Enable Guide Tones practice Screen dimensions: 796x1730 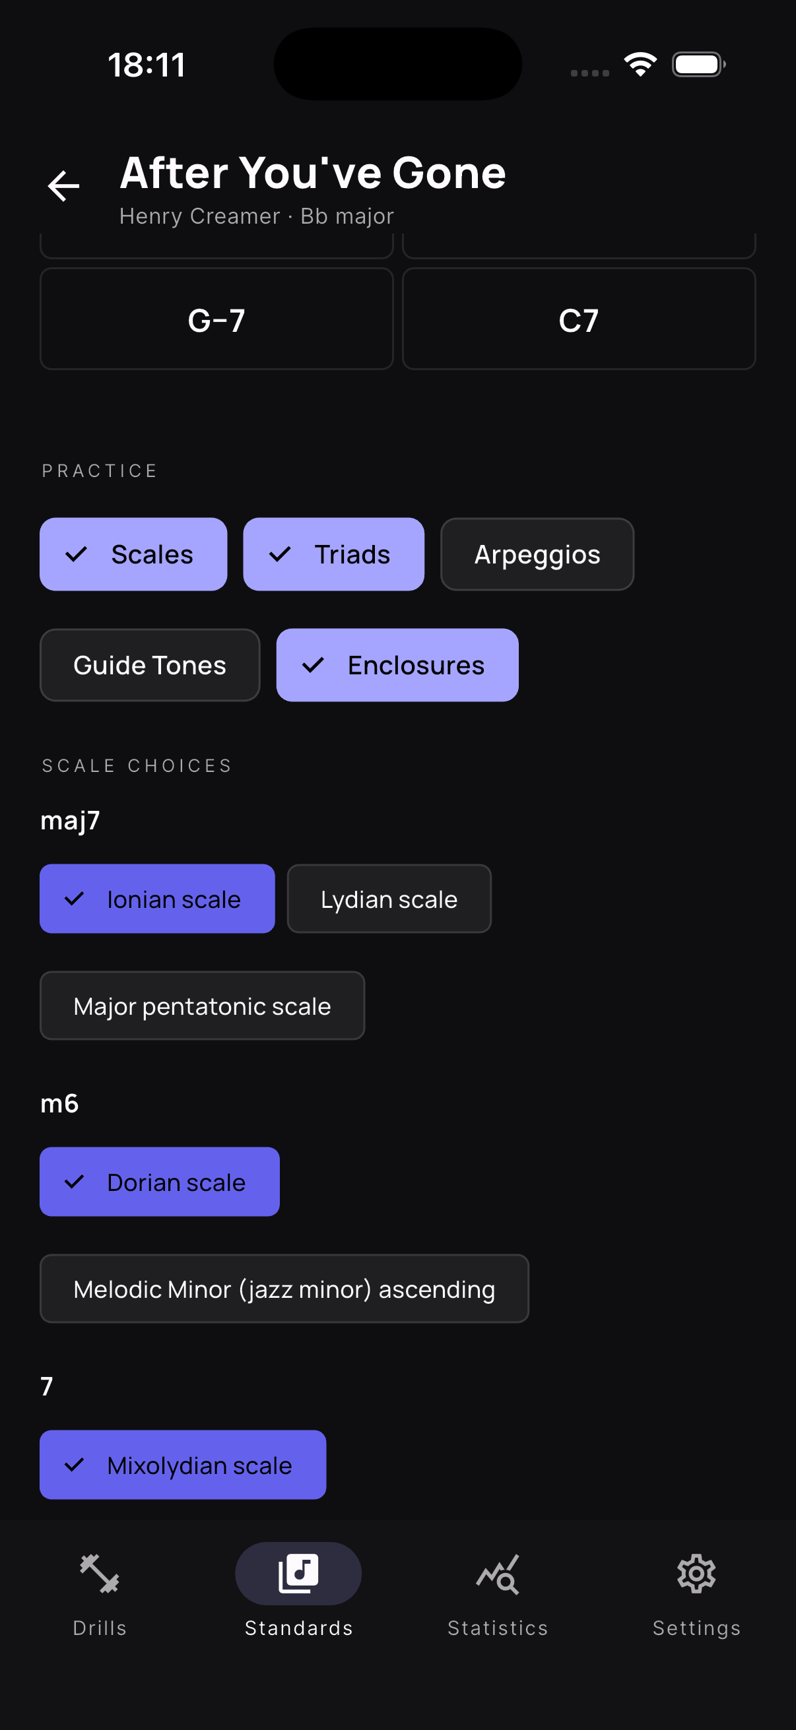[x=150, y=665]
